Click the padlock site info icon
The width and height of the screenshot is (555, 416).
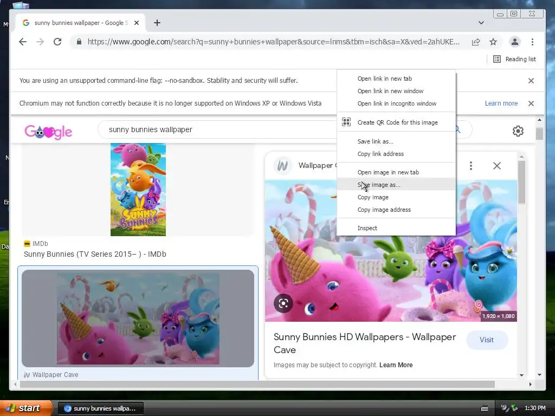79,42
